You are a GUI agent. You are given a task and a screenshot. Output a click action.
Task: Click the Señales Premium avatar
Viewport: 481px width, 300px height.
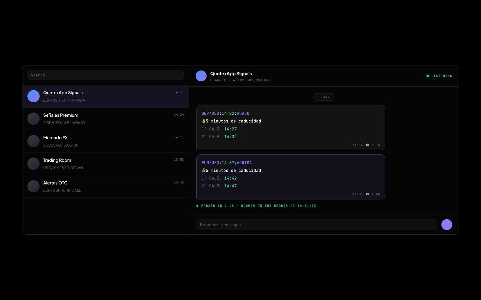(x=33, y=118)
